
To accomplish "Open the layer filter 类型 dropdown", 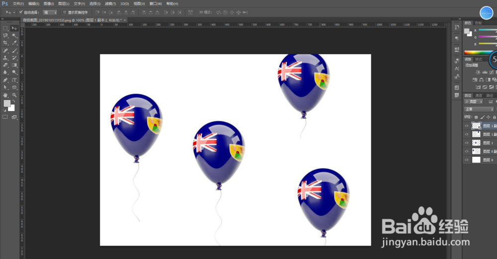I will coord(474,102).
